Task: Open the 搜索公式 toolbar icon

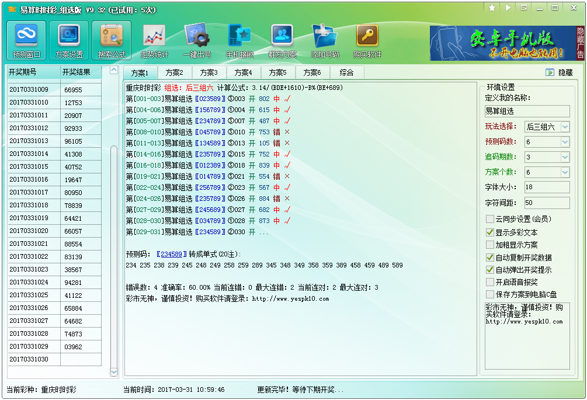Action: [112, 40]
